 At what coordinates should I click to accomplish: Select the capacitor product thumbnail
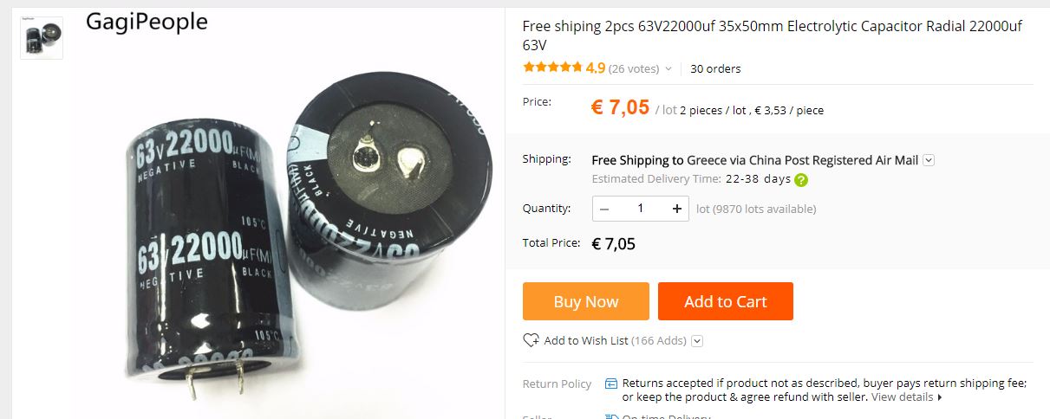point(42,37)
